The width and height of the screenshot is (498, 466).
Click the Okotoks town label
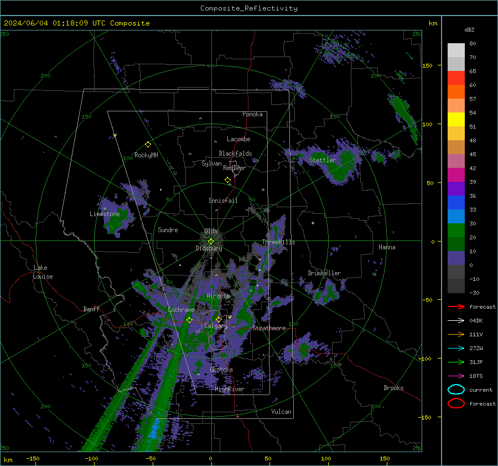[x=221, y=370]
